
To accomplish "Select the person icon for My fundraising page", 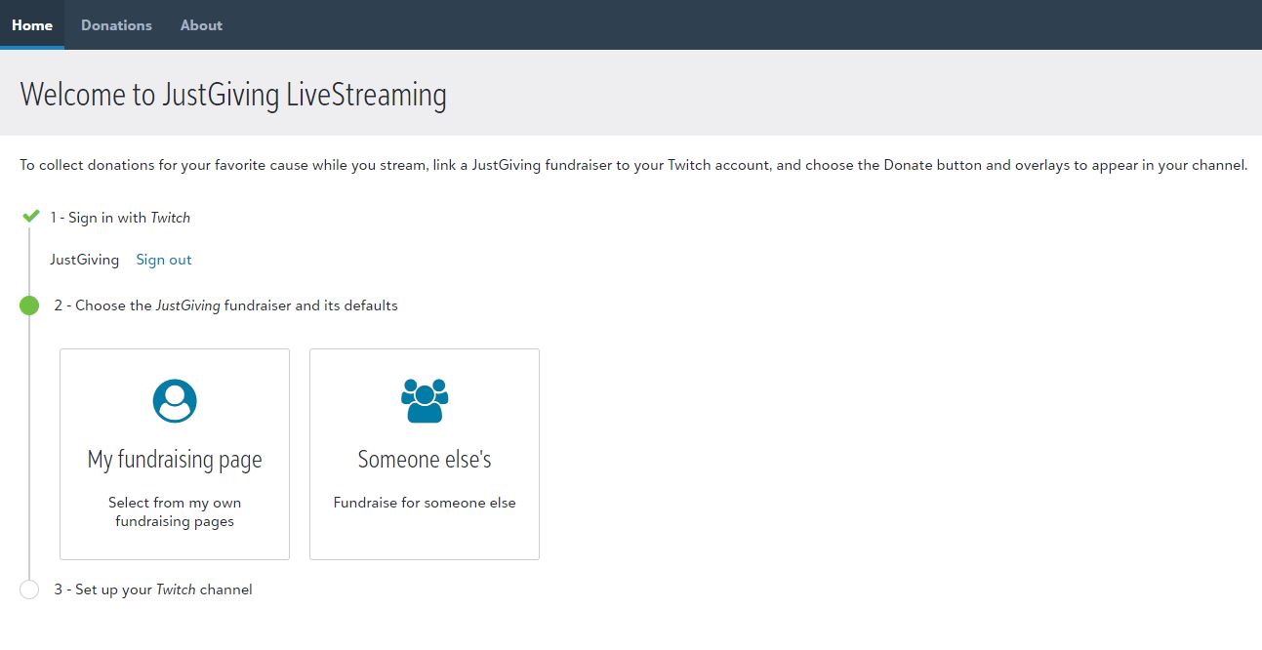I will (x=175, y=400).
